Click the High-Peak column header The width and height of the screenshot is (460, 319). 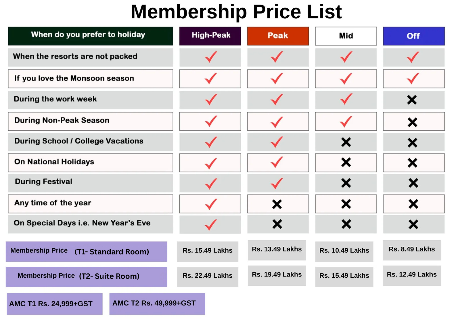tap(210, 36)
